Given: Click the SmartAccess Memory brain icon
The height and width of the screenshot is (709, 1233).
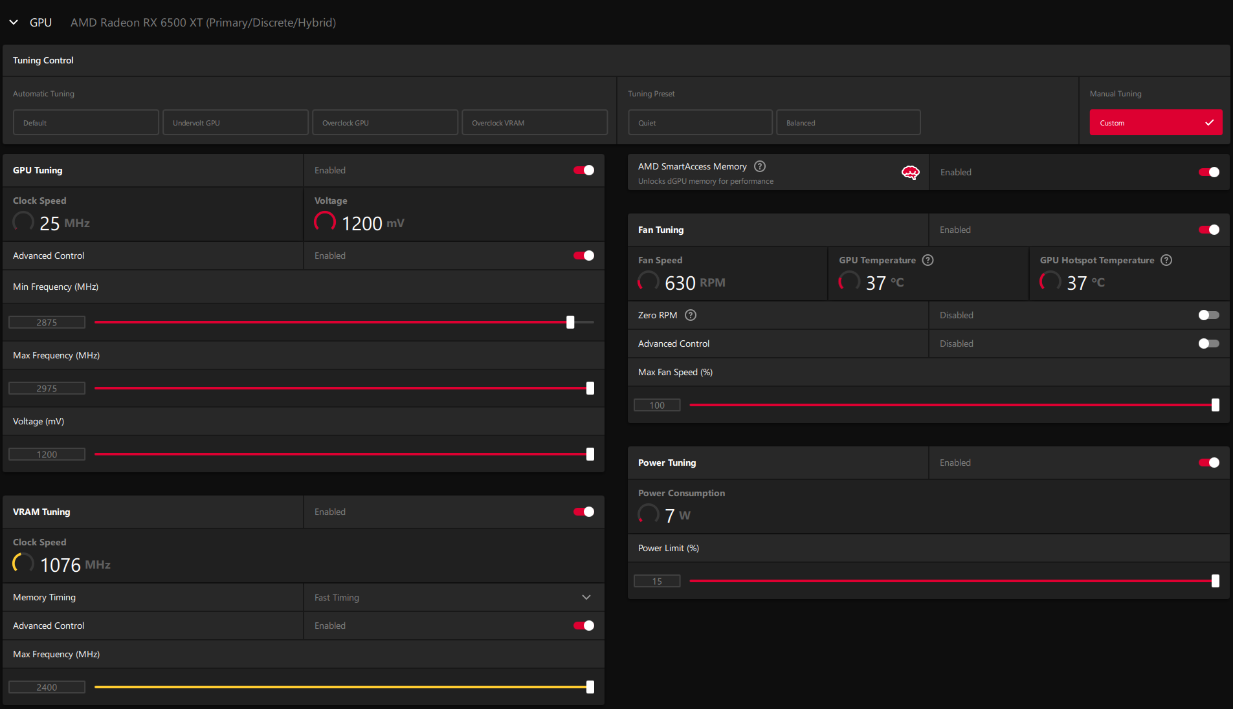Looking at the screenshot, I should 910,172.
